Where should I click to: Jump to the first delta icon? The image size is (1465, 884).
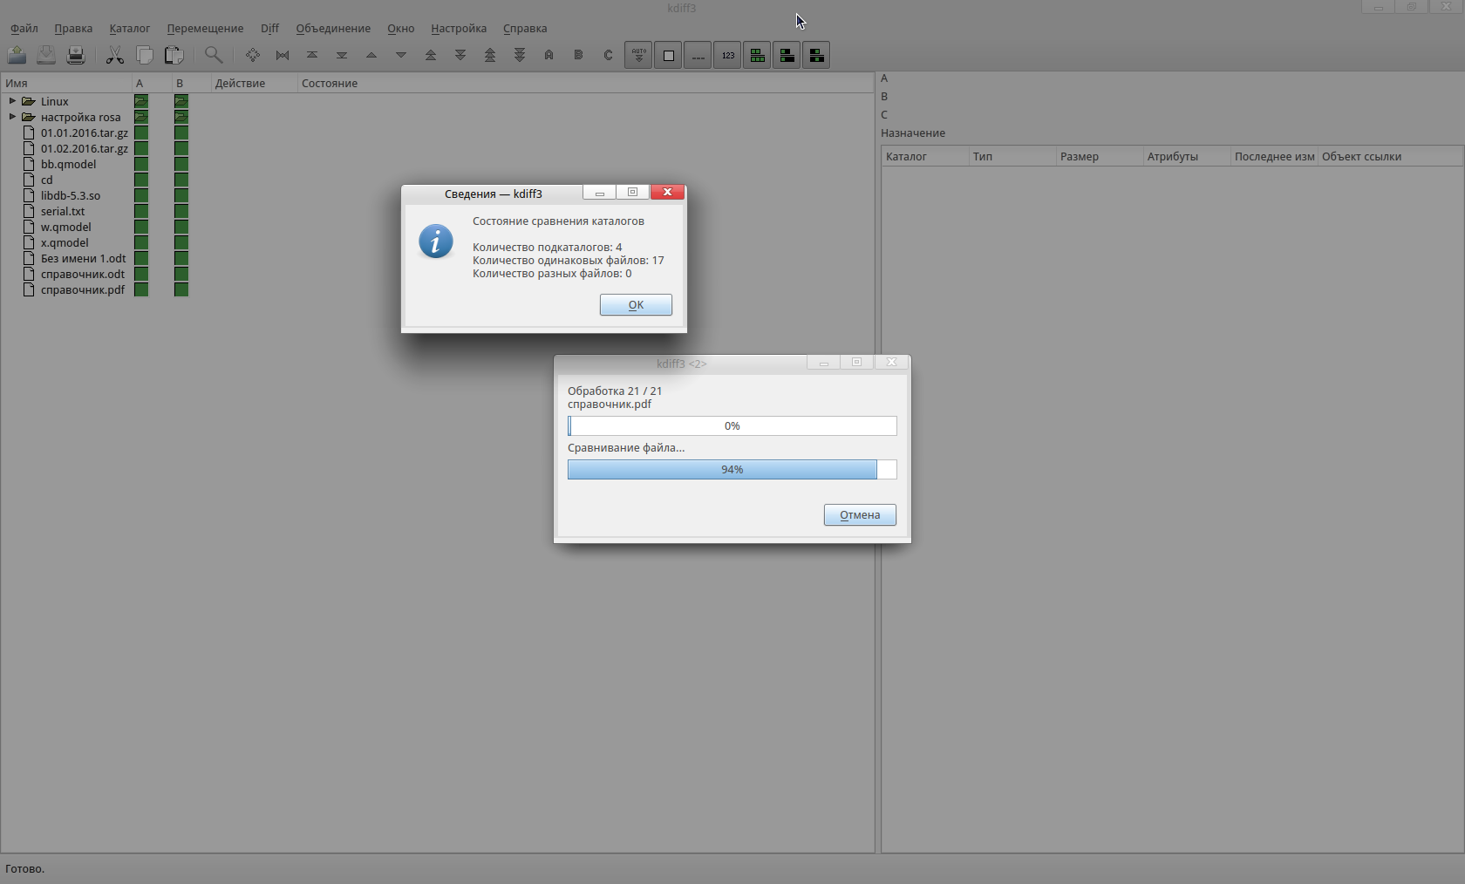312,55
